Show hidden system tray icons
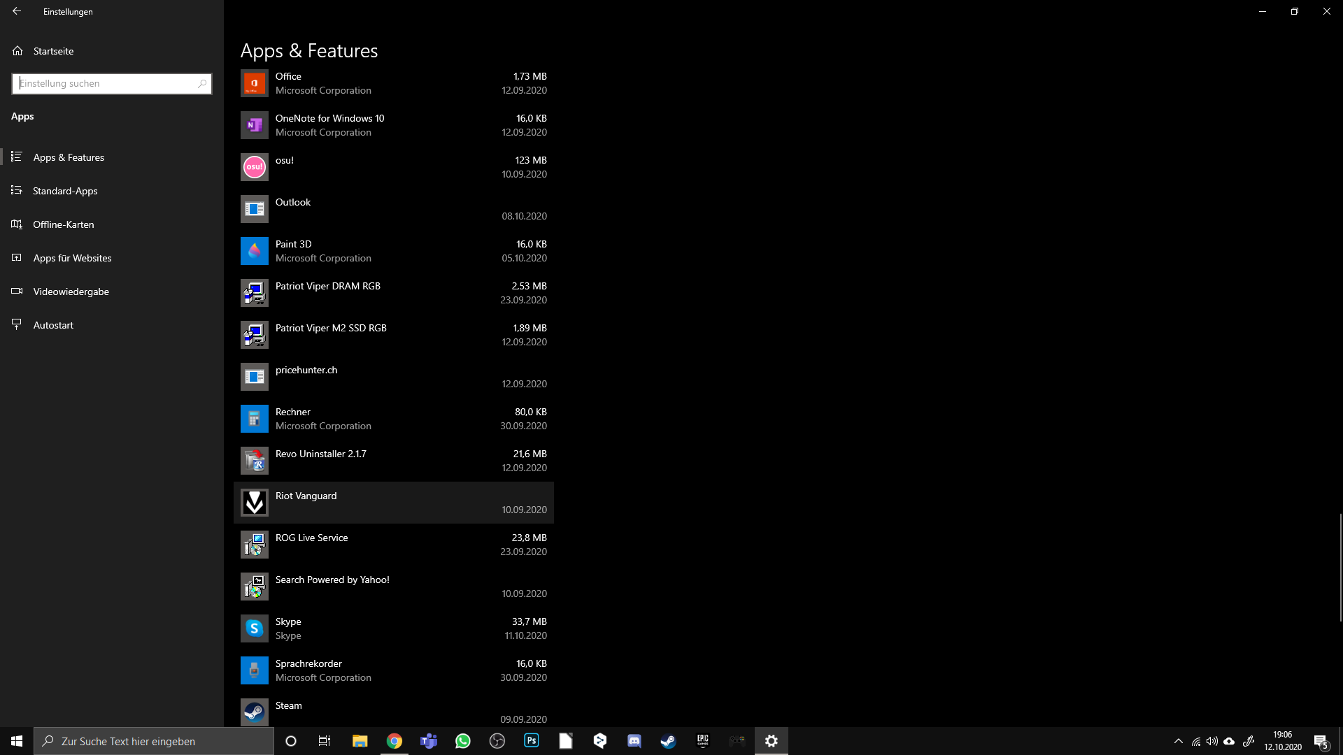 coord(1179,741)
